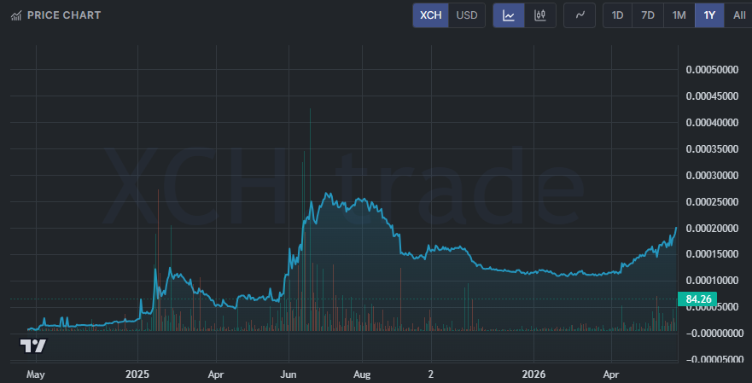752x383 pixels.
Task: Click the 0.00025000 price axis label
Action: click(712, 202)
